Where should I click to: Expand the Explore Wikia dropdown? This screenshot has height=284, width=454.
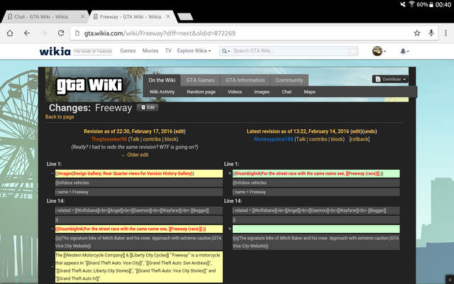click(194, 50)
